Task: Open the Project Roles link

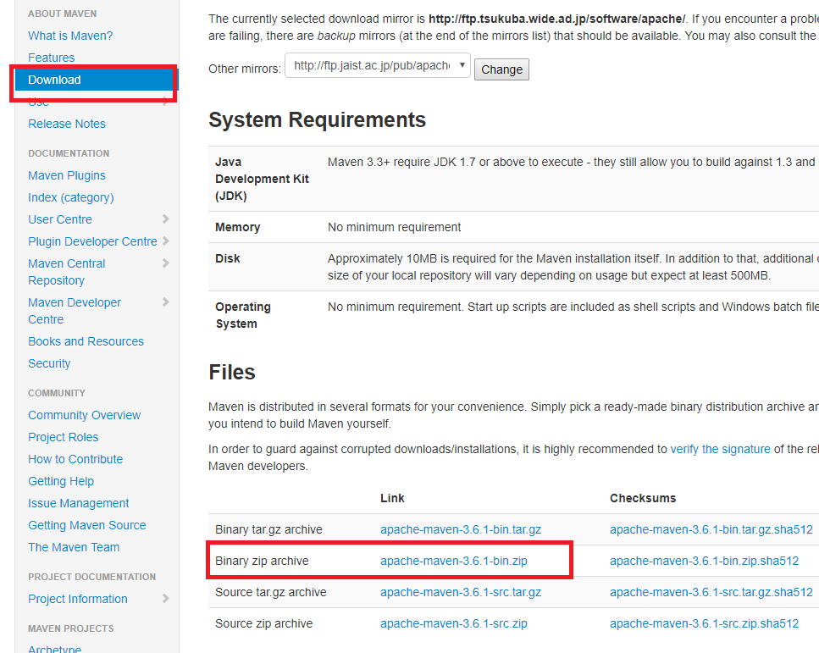Action: coord(64,437)
